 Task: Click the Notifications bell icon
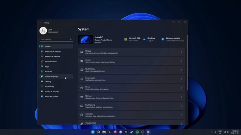82,70
